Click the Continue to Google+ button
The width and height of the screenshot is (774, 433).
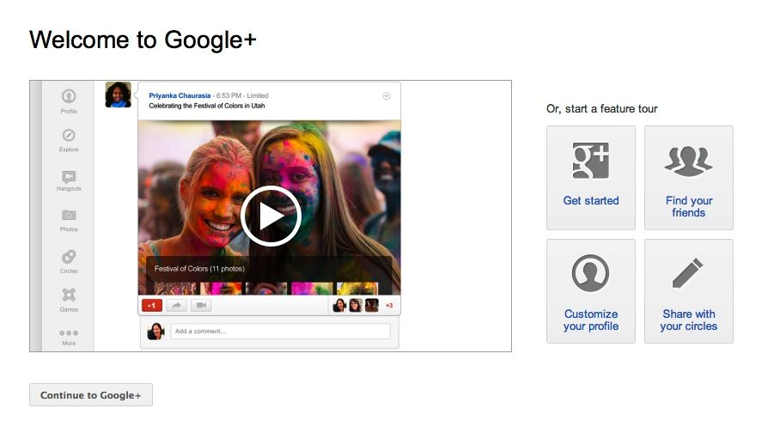91,395
